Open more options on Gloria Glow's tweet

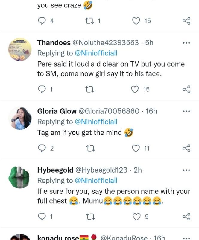tap(186, 111)
